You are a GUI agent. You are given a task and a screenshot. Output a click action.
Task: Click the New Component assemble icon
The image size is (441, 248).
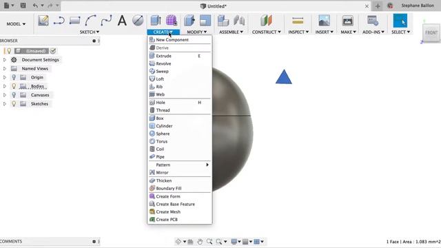tap(223, 21)
